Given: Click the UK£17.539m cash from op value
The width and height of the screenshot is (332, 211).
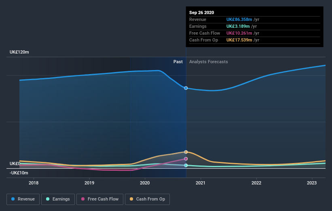Looking at the screenshot, I should [x=239, y=40].
